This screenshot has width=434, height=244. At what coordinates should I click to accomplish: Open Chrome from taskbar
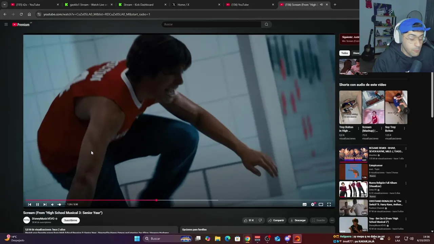248,239
